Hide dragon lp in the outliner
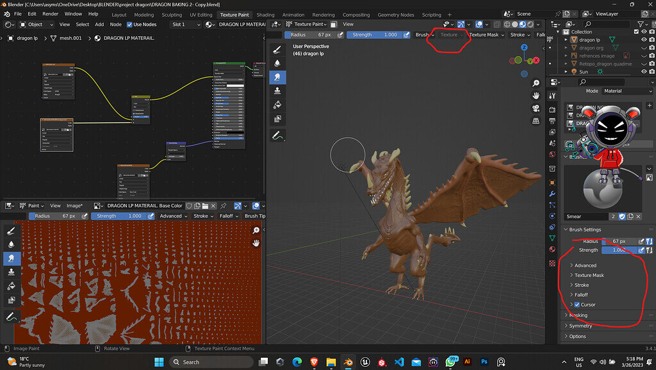656x370 pixels. click(643, 40)
